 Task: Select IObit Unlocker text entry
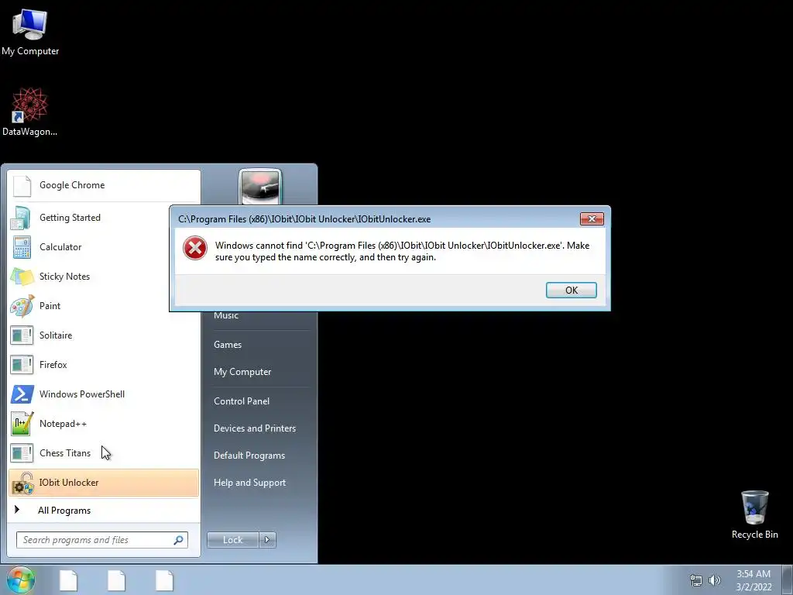point(69,482)
